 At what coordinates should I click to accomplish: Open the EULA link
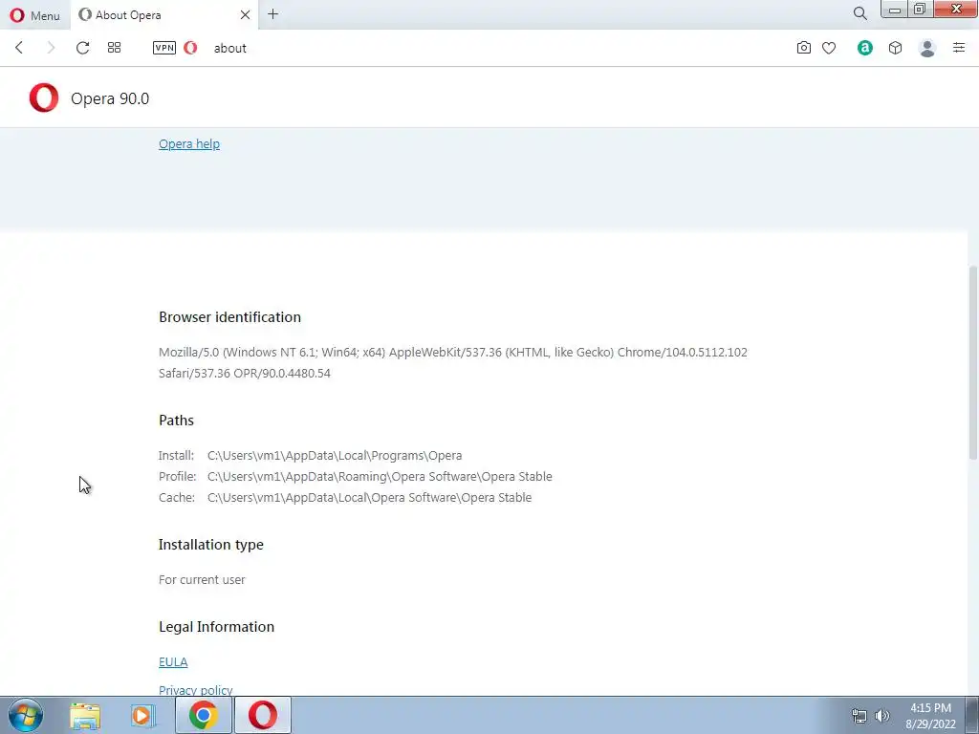(x=173, y=661)
